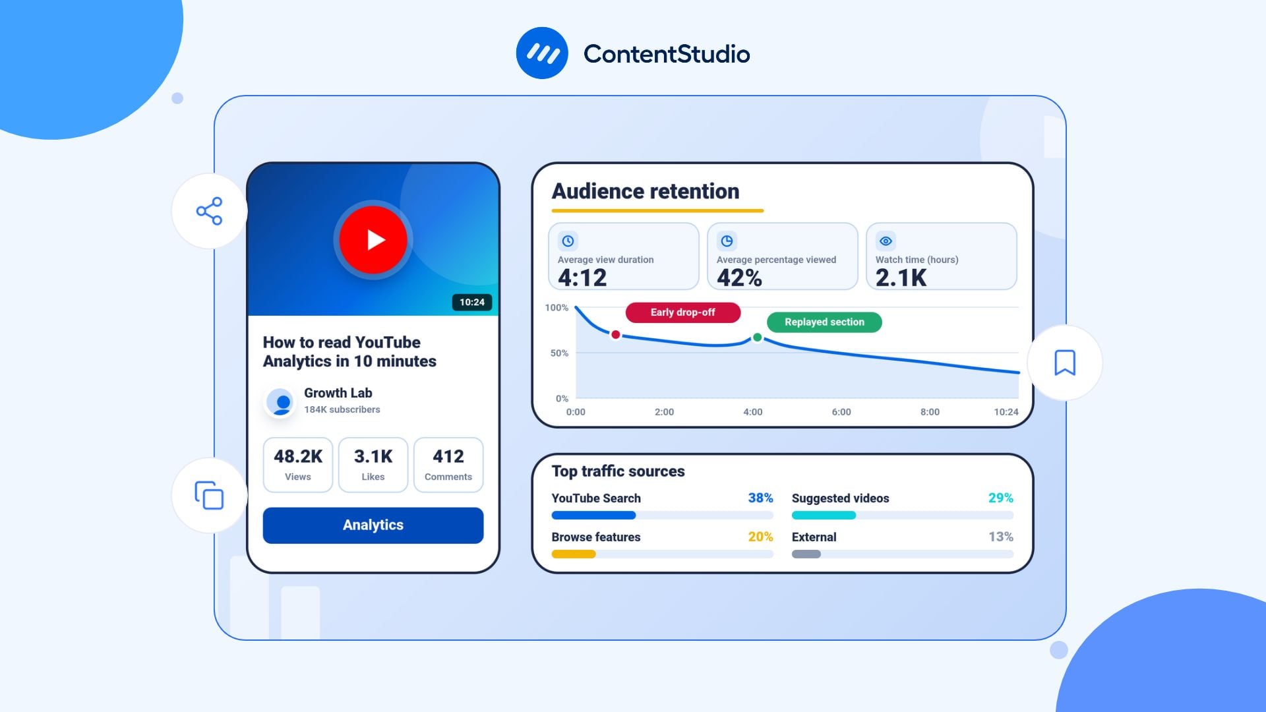Select the green replayed section marker dot
This screenshot has width=1266, height=712.
pyautogui.click(x=758, y=338)
